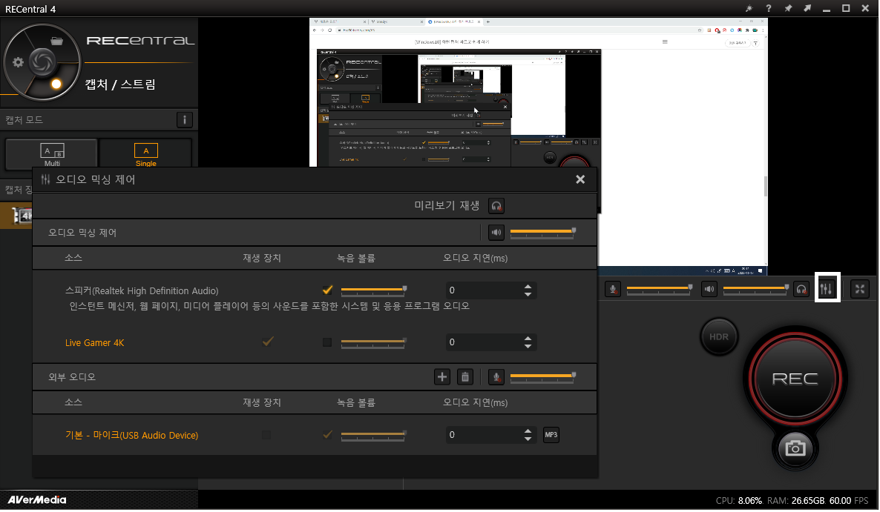Screen dimensions: 880x512
Task: Select 'Live Gamer 4K' source name
Action: (94, 343)
